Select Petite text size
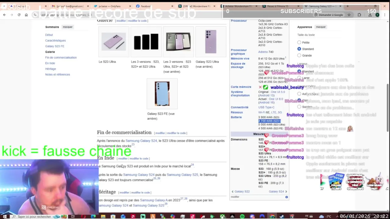The width and height of the screenshot is (390, 219). click(299, 43)
